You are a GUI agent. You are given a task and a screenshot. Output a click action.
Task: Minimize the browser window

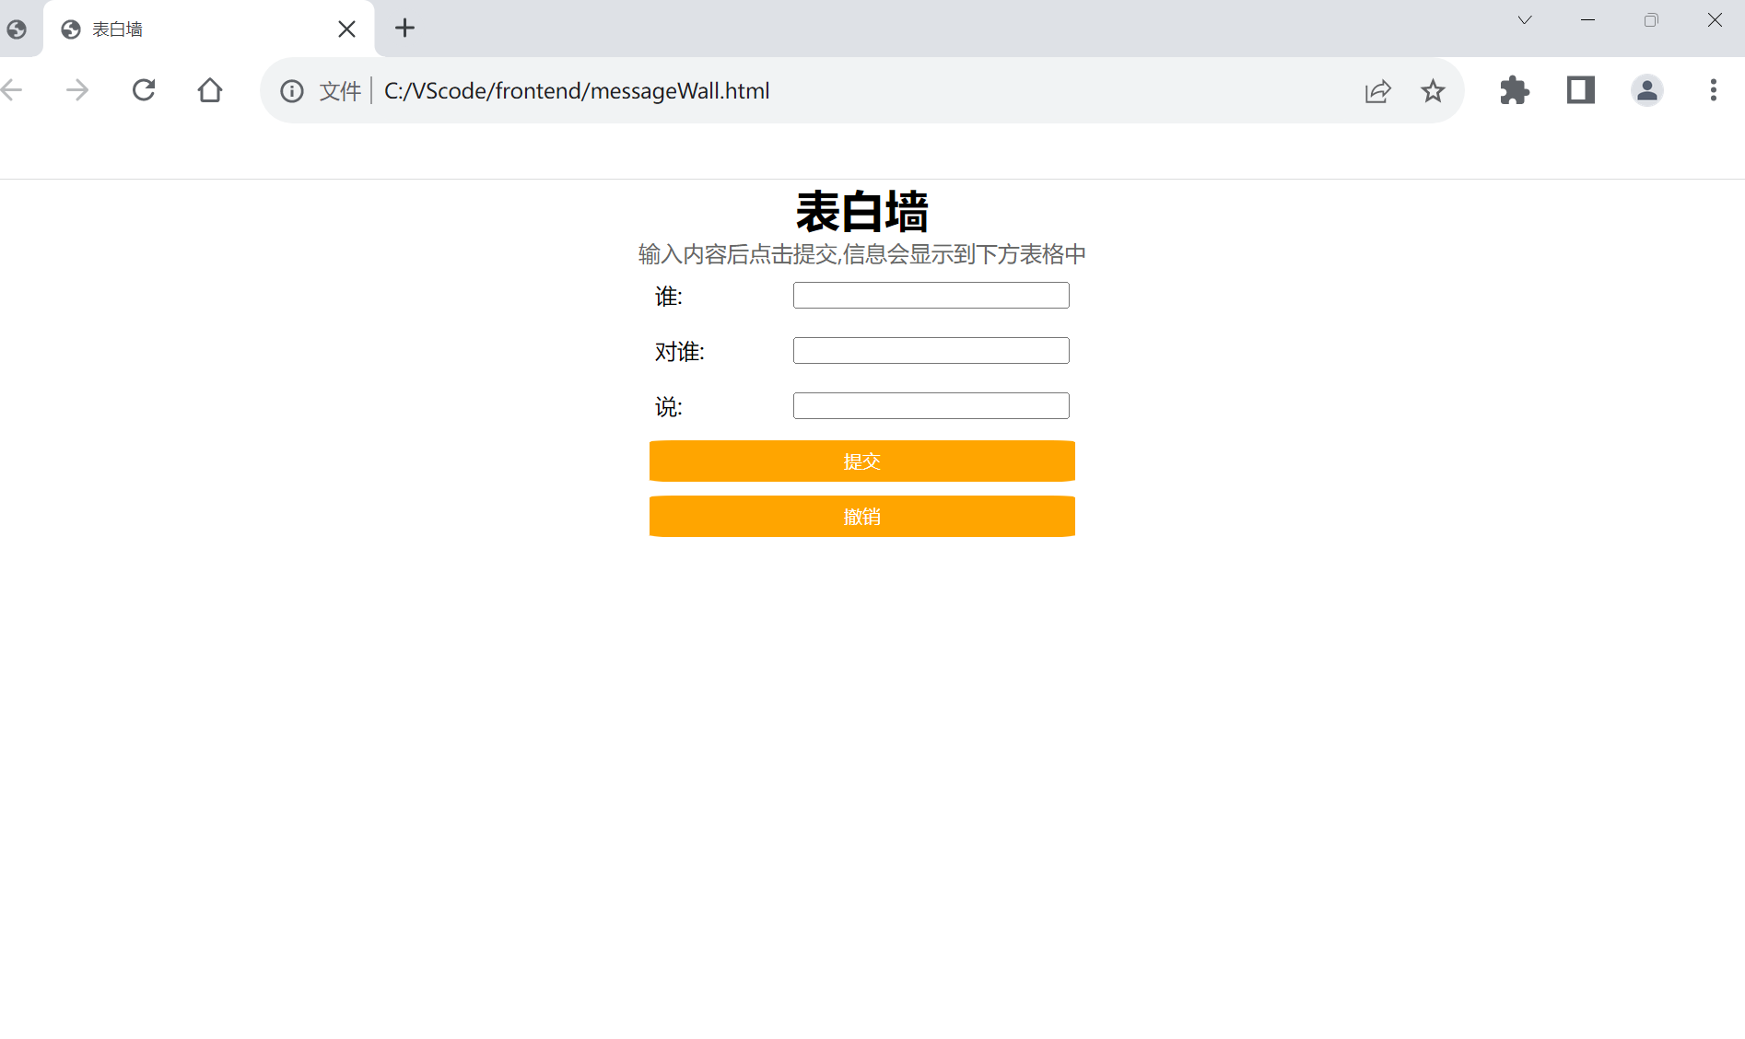tap(1587, 20)
